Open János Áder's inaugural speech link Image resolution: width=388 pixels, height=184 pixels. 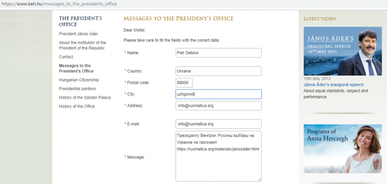point(334,85)
